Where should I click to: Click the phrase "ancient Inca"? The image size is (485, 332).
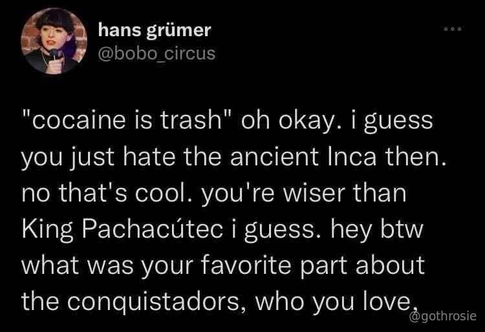(x=303, y=156)
